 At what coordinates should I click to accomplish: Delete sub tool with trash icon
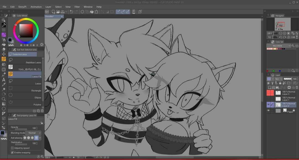point(42,111)
